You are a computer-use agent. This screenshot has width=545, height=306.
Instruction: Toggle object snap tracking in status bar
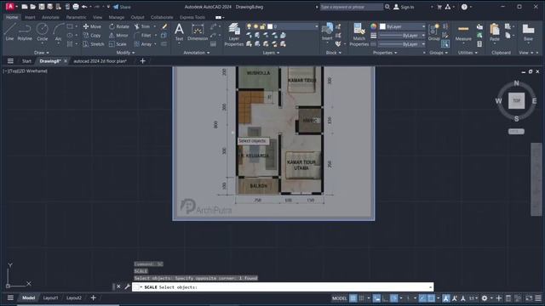422,298
